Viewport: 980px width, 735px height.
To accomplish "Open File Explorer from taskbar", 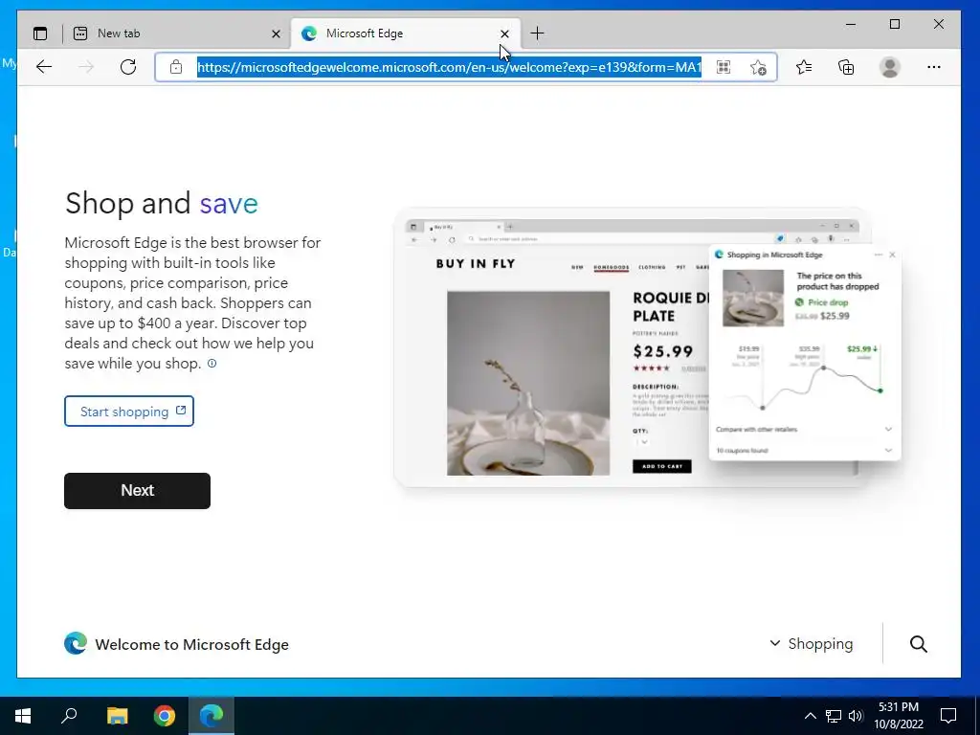I will point(117,716).
